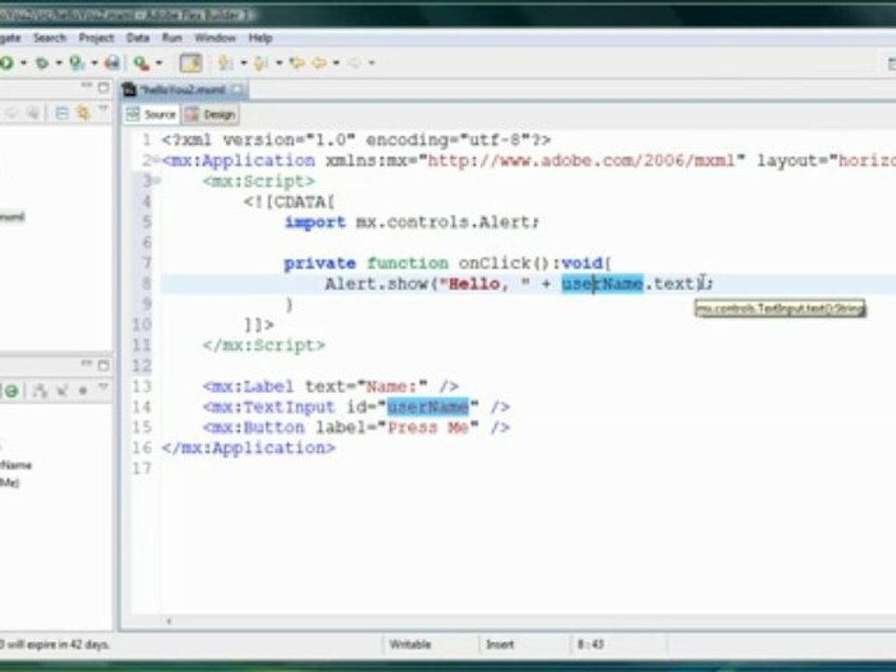This screenshot has height=672, width=896.
Task: Open the Project menu
Action: 96,37
